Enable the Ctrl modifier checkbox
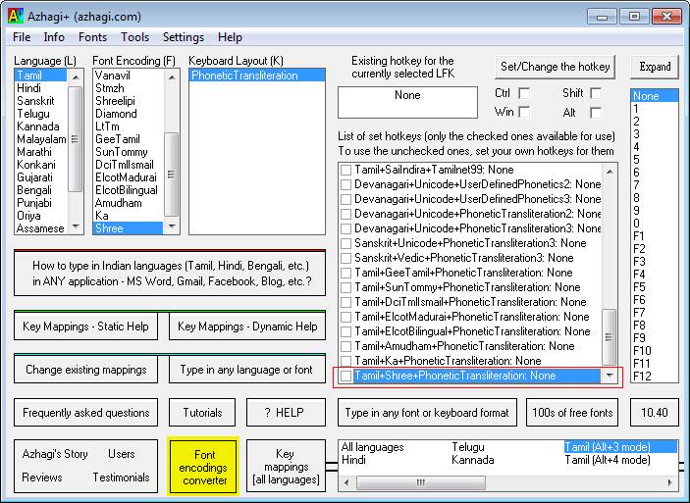Screen dimensions: 690x503 pyautogui.click(x=524, y=93)
